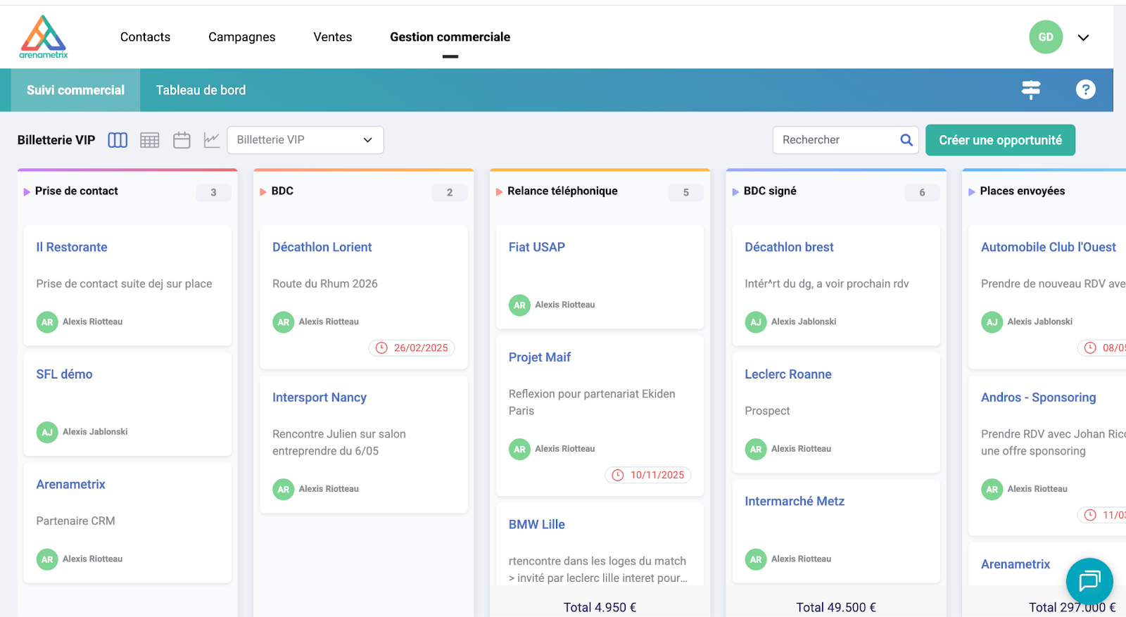Switch to the Tableau de bord tab
This screenshot has width=1126, height=617.
[201, 90]
